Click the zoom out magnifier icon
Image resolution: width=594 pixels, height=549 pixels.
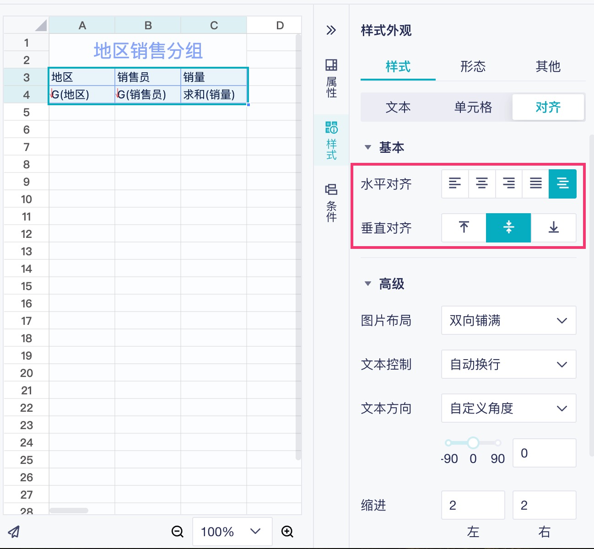click(x=178, y=531)
